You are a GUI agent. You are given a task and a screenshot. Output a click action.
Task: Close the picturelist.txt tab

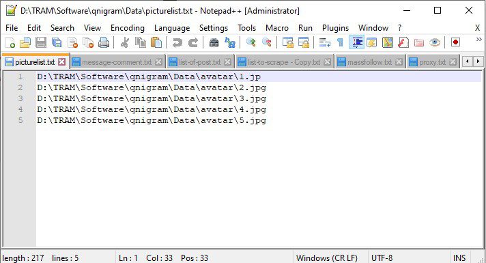(62, 61)
